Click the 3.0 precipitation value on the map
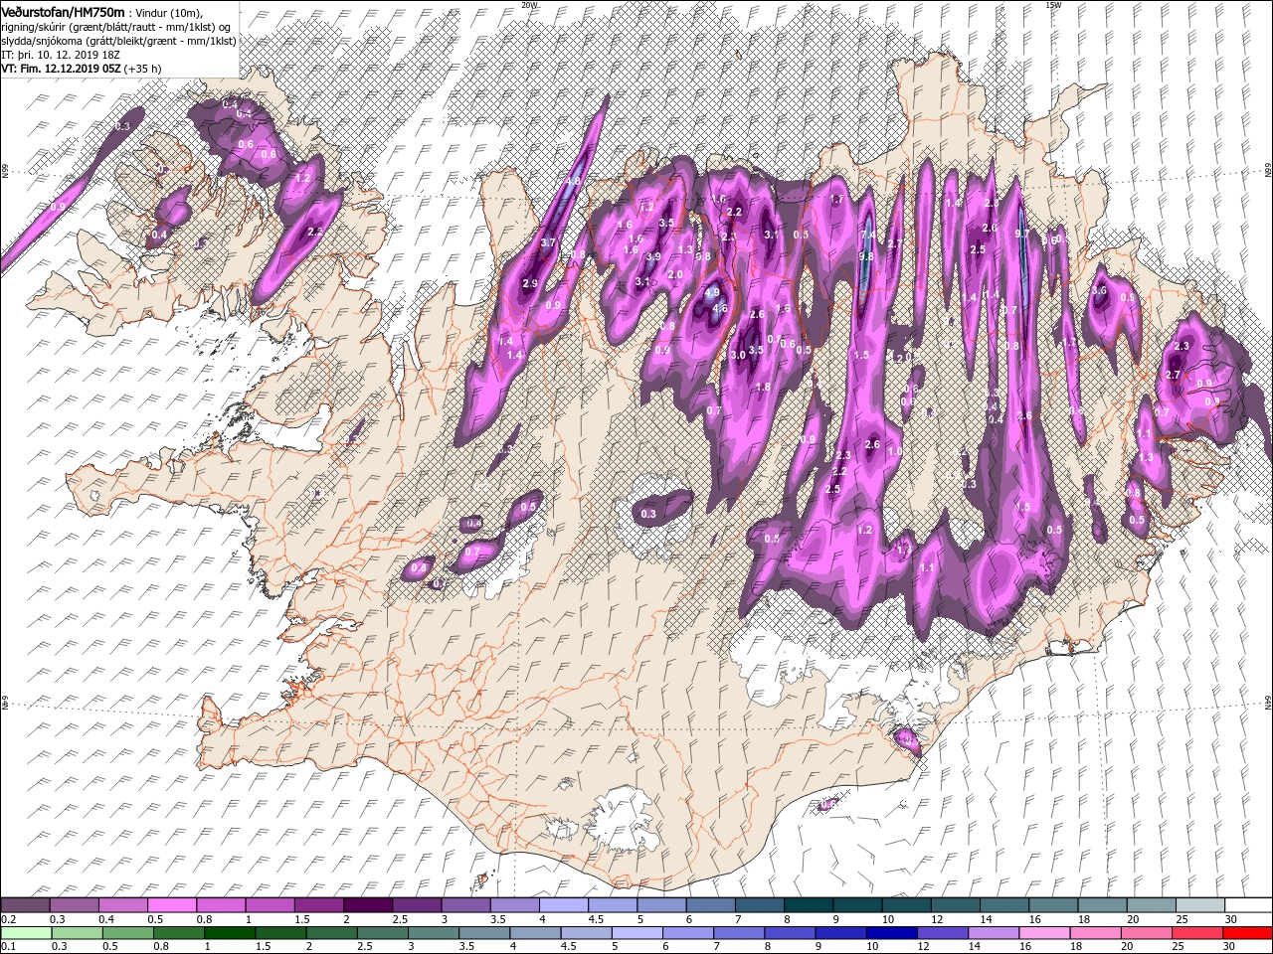Image resolution: width=1273 pixels, height=954 pixels. tap(738, 355)
